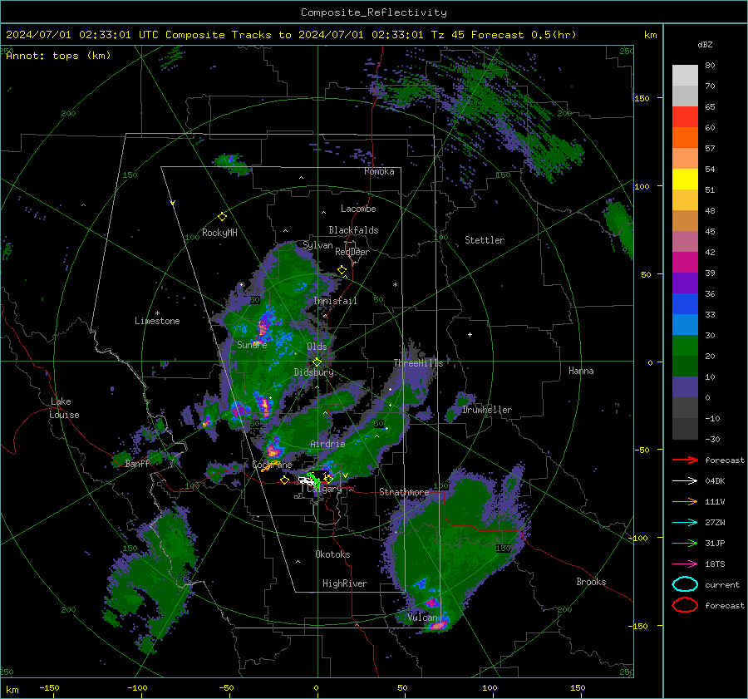This screenshot has height=699, width=748.
Task: Click the Didsbury city label
Action: click(x=313, y=372)
